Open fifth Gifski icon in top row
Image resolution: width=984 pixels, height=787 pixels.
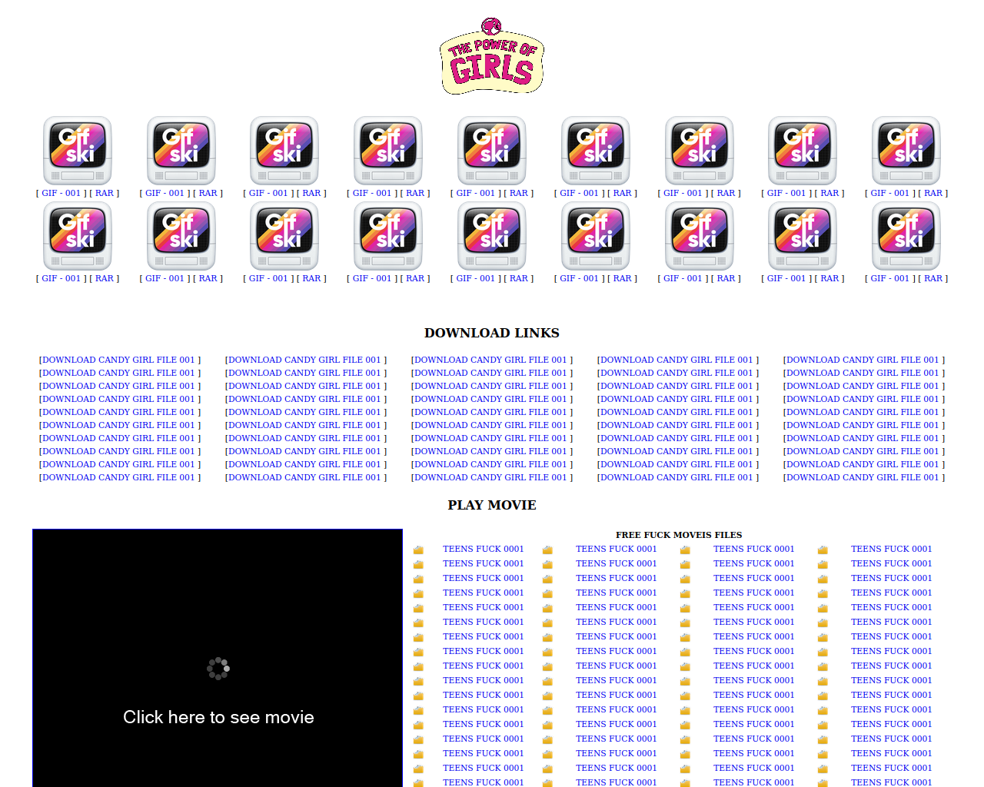point(492,151)
